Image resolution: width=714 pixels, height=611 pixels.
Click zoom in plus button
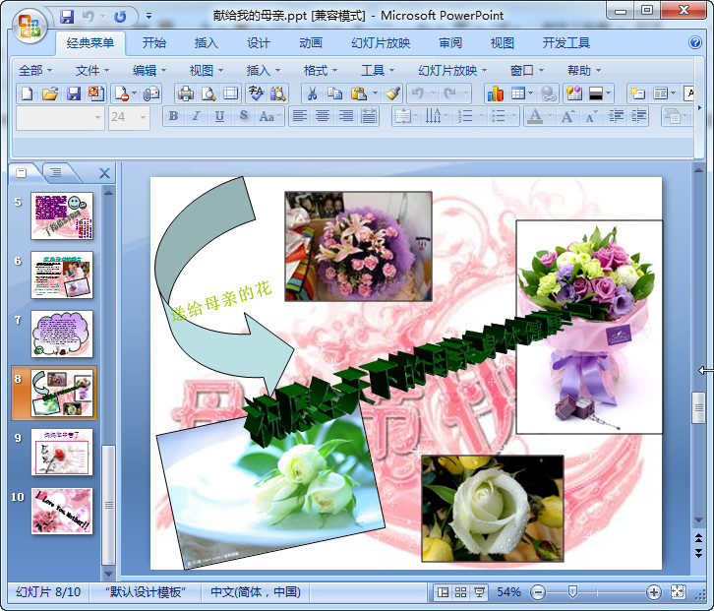[x=654, y=592]
